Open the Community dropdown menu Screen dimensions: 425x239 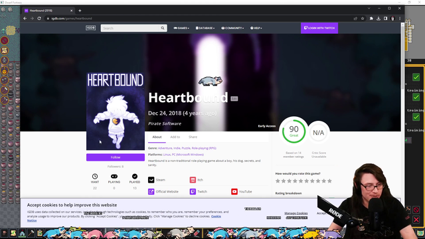pyautogui.click(x=232, y=28)
